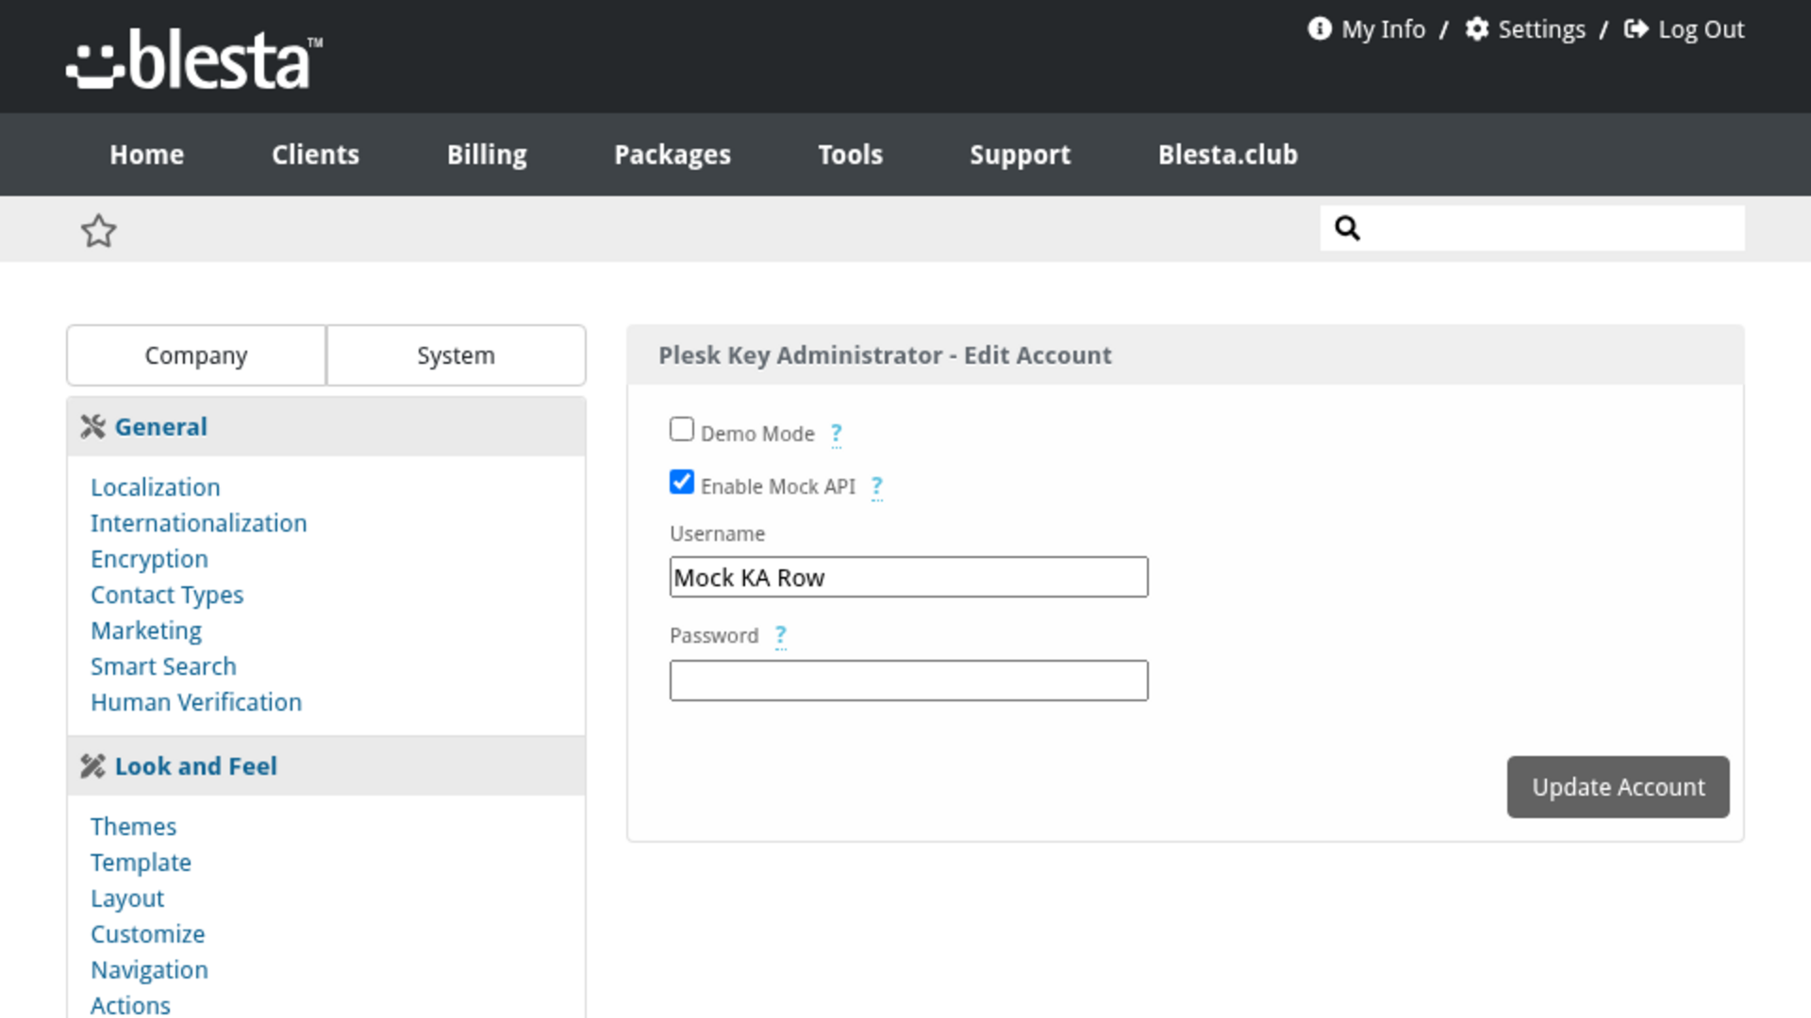The image size is (1811, 1018).
Task: Open the Human Verification link
Action: pos(196,702)
